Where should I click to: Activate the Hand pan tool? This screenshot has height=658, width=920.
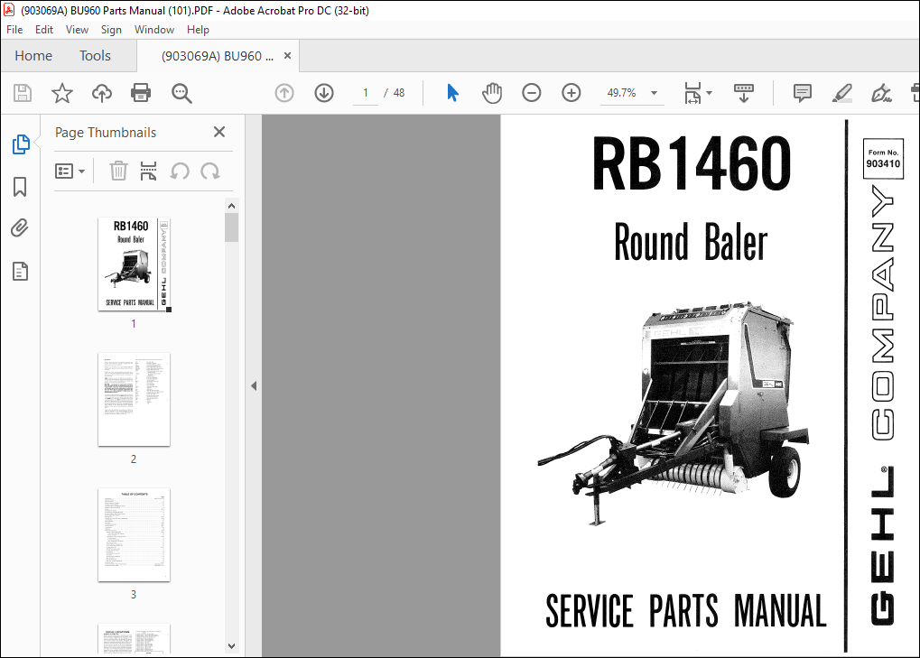pyautogui.click(x=492, y=93)
